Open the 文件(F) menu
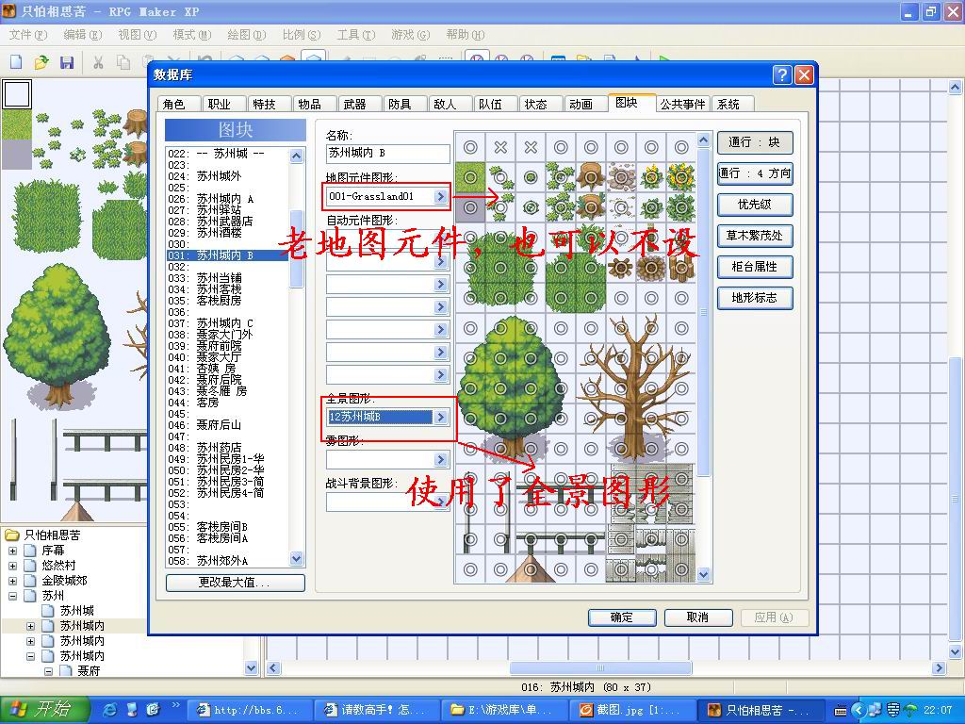The image size is (965, 724). coord(28,35)
